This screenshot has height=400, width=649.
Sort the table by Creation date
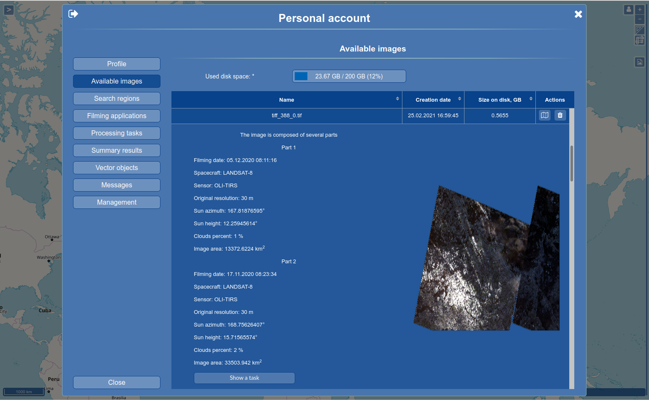(x=459, y=99)
